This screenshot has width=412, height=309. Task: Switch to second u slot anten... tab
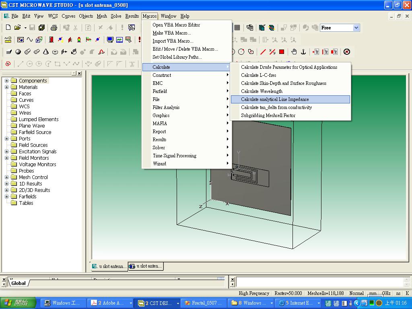[x=146, y=266]
